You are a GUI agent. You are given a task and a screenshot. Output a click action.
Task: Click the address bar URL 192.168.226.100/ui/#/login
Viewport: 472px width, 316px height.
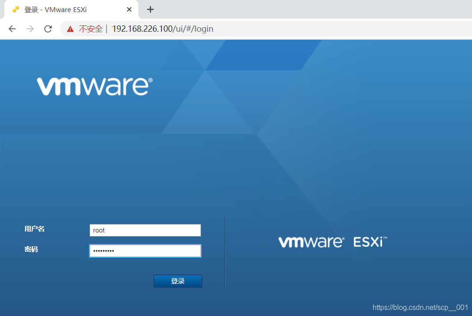(x=163, y=29)
